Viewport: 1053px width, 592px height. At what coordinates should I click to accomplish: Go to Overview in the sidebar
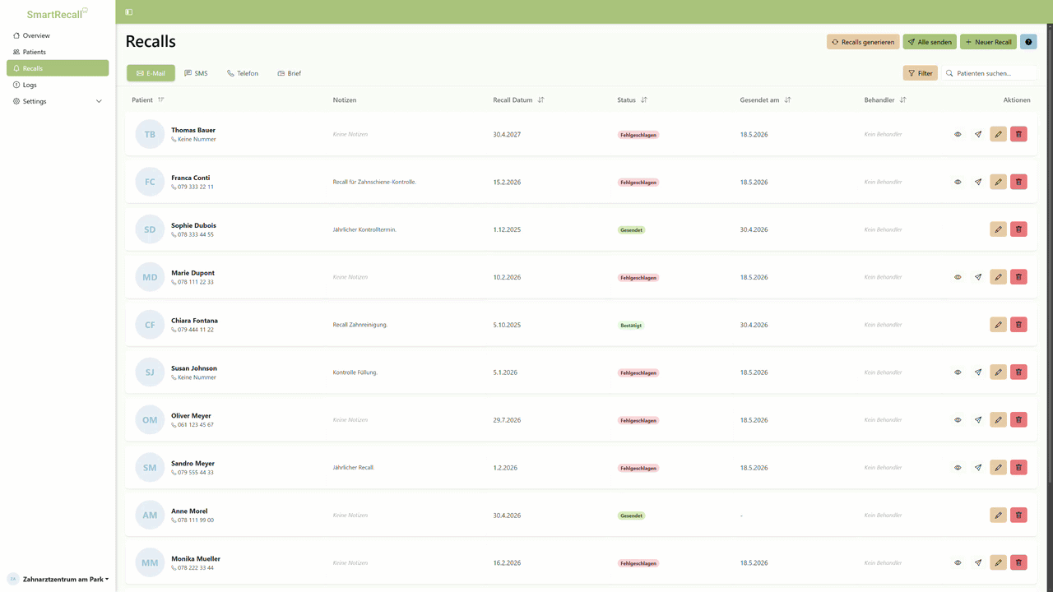coord(58,35)
